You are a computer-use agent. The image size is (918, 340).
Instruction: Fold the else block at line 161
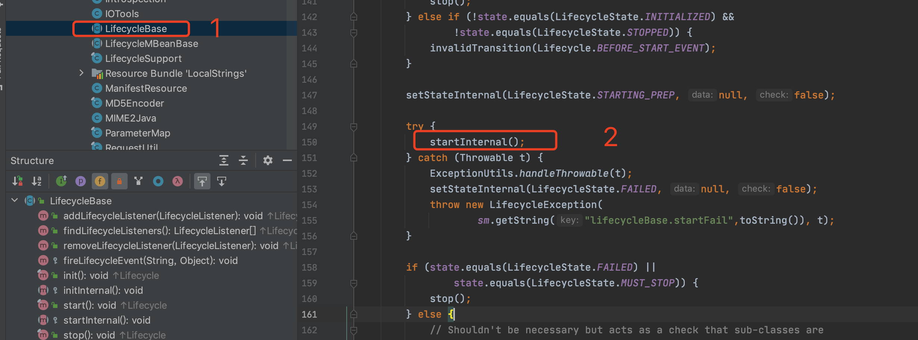354,314
